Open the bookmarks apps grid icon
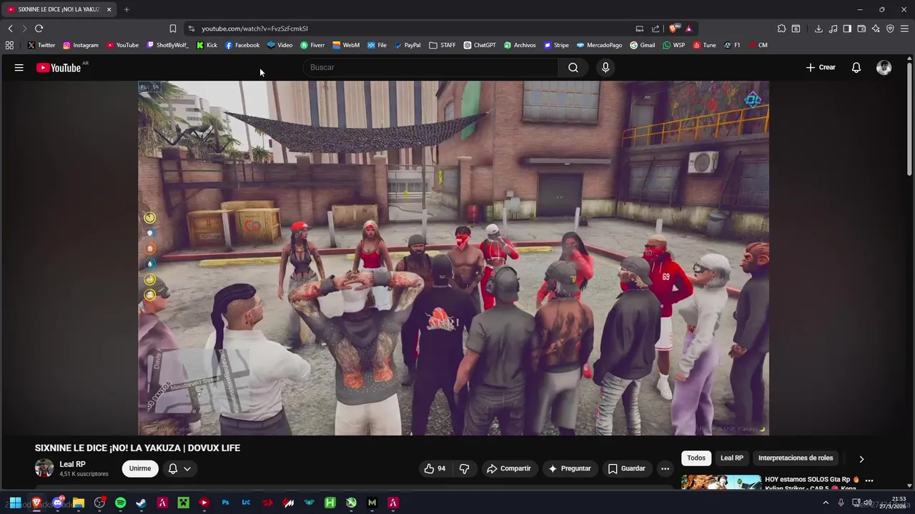This screenshot has height=514, width=915. tap(9, 45)
